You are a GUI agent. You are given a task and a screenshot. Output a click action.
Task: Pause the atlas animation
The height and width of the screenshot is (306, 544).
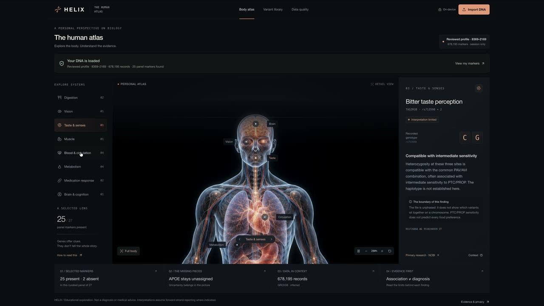point(358,251)
